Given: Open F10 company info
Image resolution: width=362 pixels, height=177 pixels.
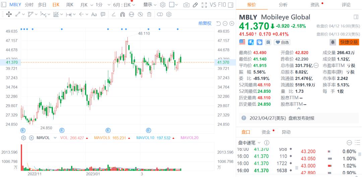Looking at the screenshot, I should click(x=222, y=5).
